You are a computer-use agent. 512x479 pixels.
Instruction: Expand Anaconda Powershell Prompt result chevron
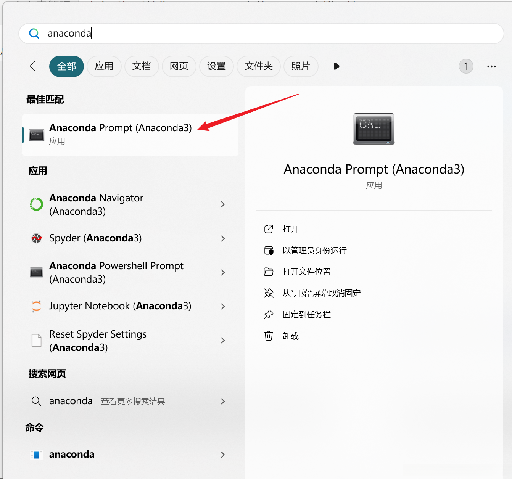click(x=223, y=272)
